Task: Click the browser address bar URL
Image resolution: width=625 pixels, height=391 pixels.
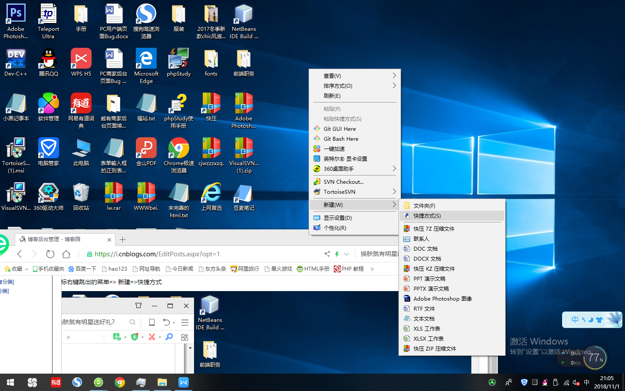Action: (x=157, y=254)
